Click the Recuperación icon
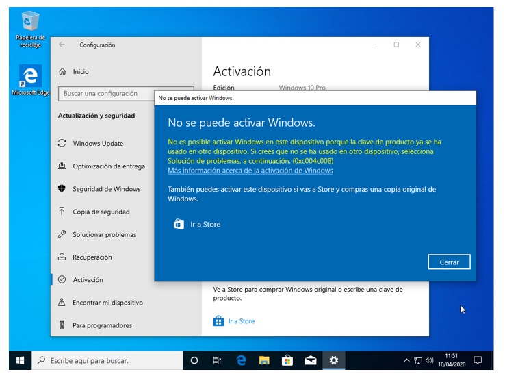 coord(62,257)
